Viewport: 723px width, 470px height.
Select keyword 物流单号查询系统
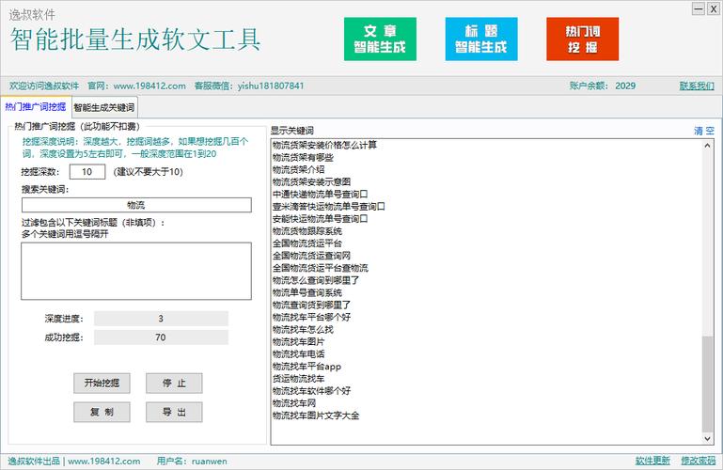pos(307,292)
